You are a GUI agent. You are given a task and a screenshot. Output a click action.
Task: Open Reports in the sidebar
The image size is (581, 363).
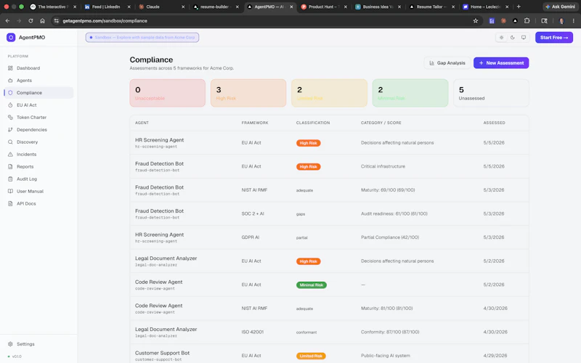(25, 167)
